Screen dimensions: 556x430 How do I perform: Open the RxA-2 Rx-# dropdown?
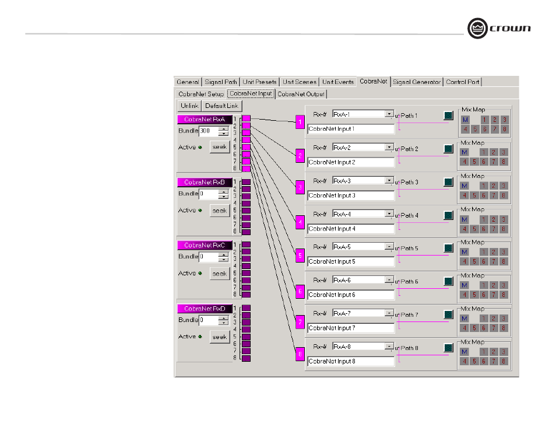tap(389, 147)
